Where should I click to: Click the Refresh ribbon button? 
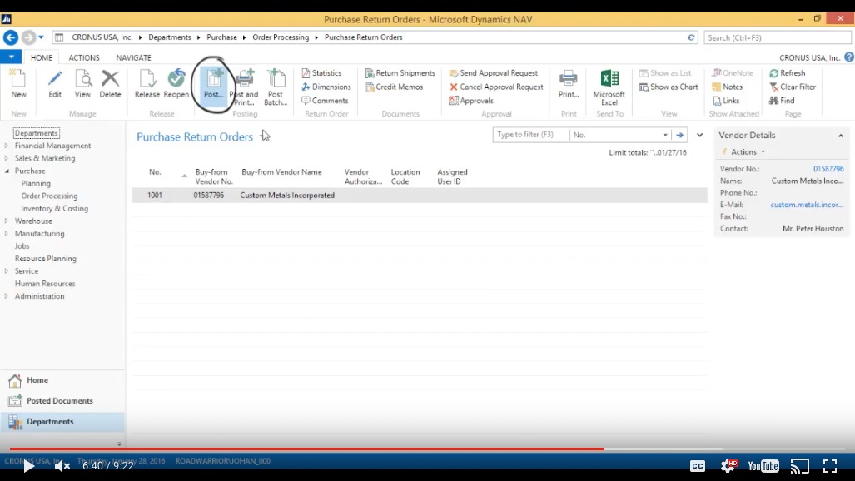click(788, 73)
